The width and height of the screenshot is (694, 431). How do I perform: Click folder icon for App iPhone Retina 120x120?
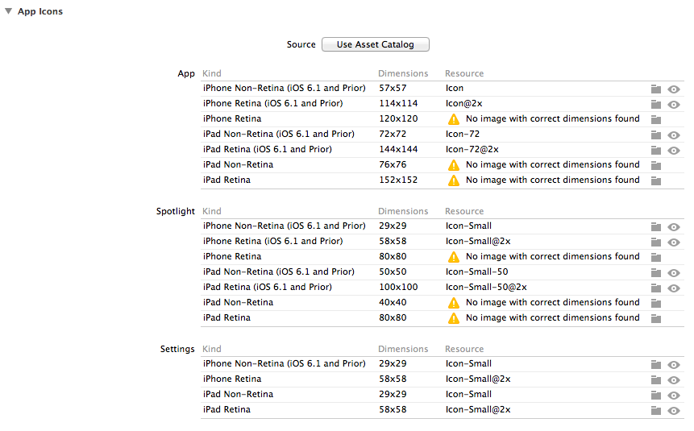[x=656, y=119]
